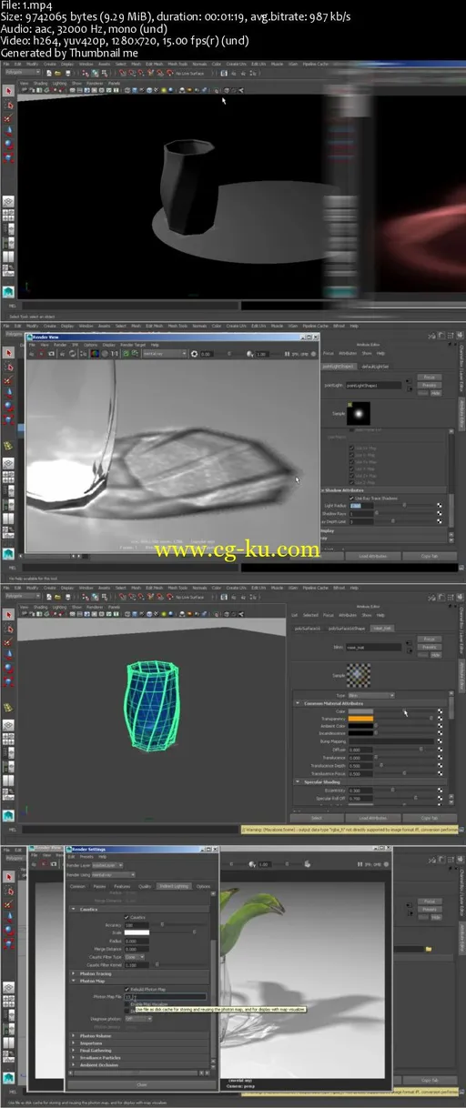Screen dimensions: 466x1108
Task: Click the white Scale swatch under Caustics
Action: 137,932
